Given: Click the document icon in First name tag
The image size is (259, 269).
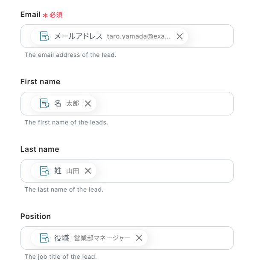Looking at the screenshot, I should coord(44,103).
